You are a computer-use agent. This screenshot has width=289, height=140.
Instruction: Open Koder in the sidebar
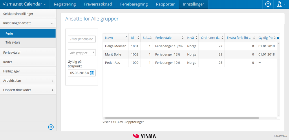28,62
